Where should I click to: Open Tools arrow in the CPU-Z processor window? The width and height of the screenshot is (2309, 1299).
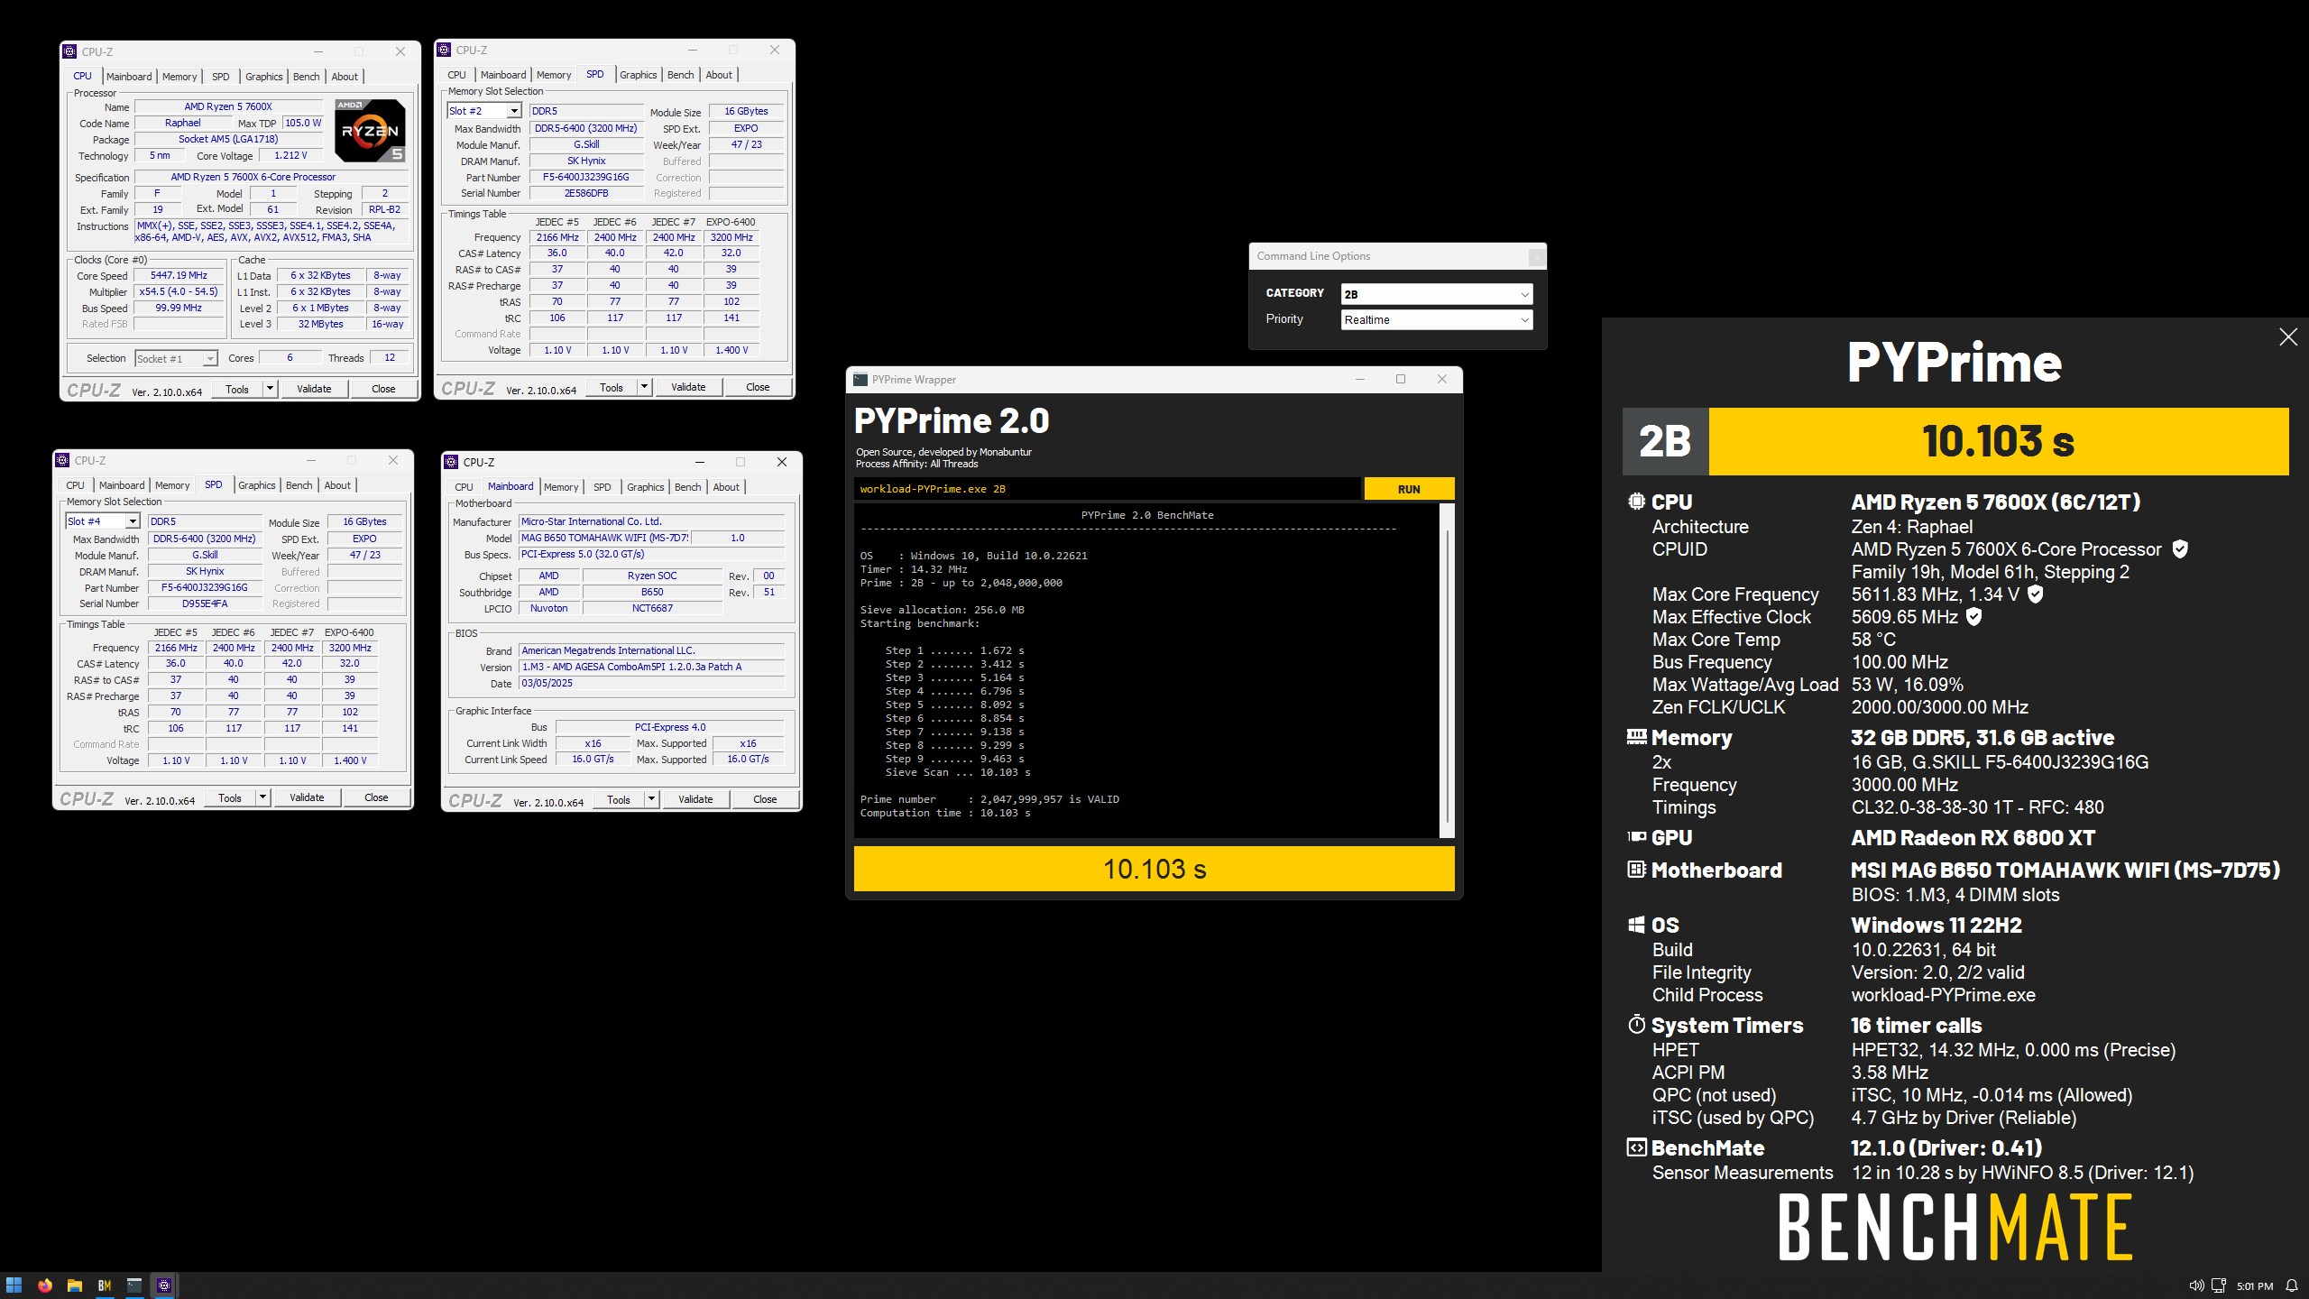pyautogui.click(x=270, y=389)
